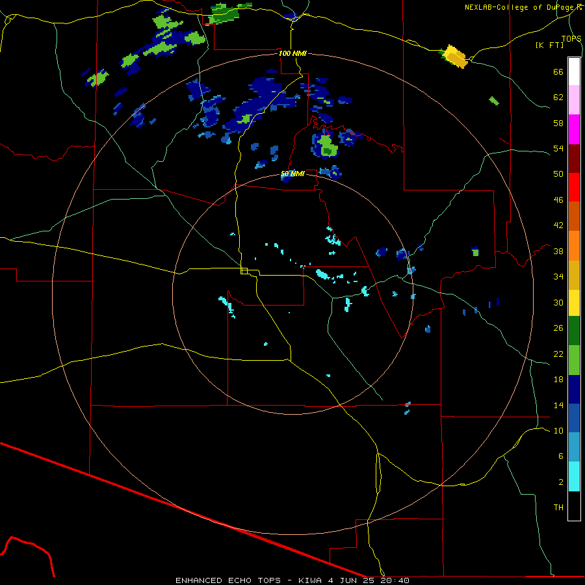The height and width of the screenshot is (585, 585).
Task: Click the green echo core inside red outlined area
Action: [x=327, y=146]
